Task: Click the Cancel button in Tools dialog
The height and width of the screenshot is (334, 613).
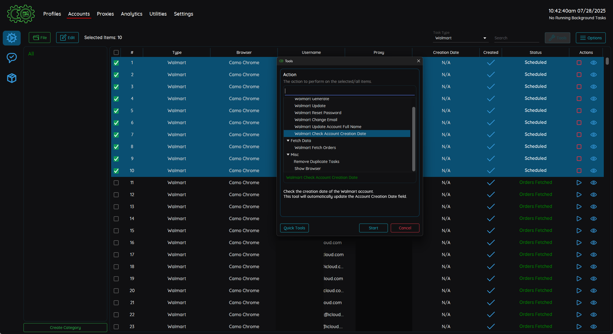Action: pos(405,228)
